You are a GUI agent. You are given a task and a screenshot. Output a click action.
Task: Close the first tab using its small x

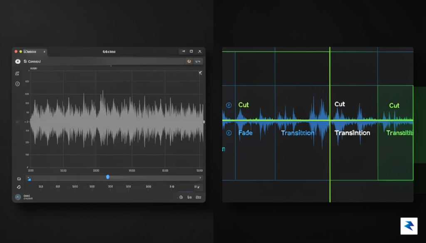[45, 52]
